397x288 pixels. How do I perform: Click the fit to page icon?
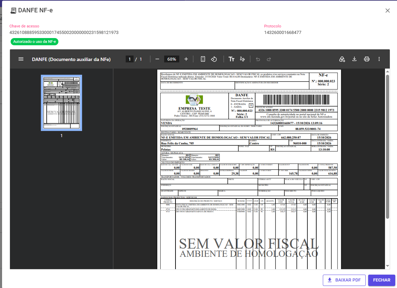(203, 59)
